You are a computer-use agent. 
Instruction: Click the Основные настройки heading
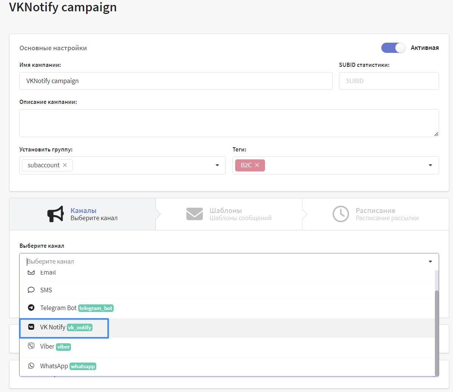click(53, 48)
